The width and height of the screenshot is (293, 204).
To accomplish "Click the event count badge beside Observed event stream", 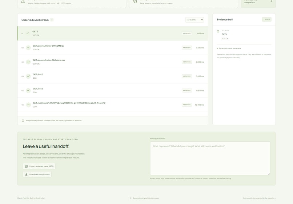I will pyautogui.click(x=52, y=20).
